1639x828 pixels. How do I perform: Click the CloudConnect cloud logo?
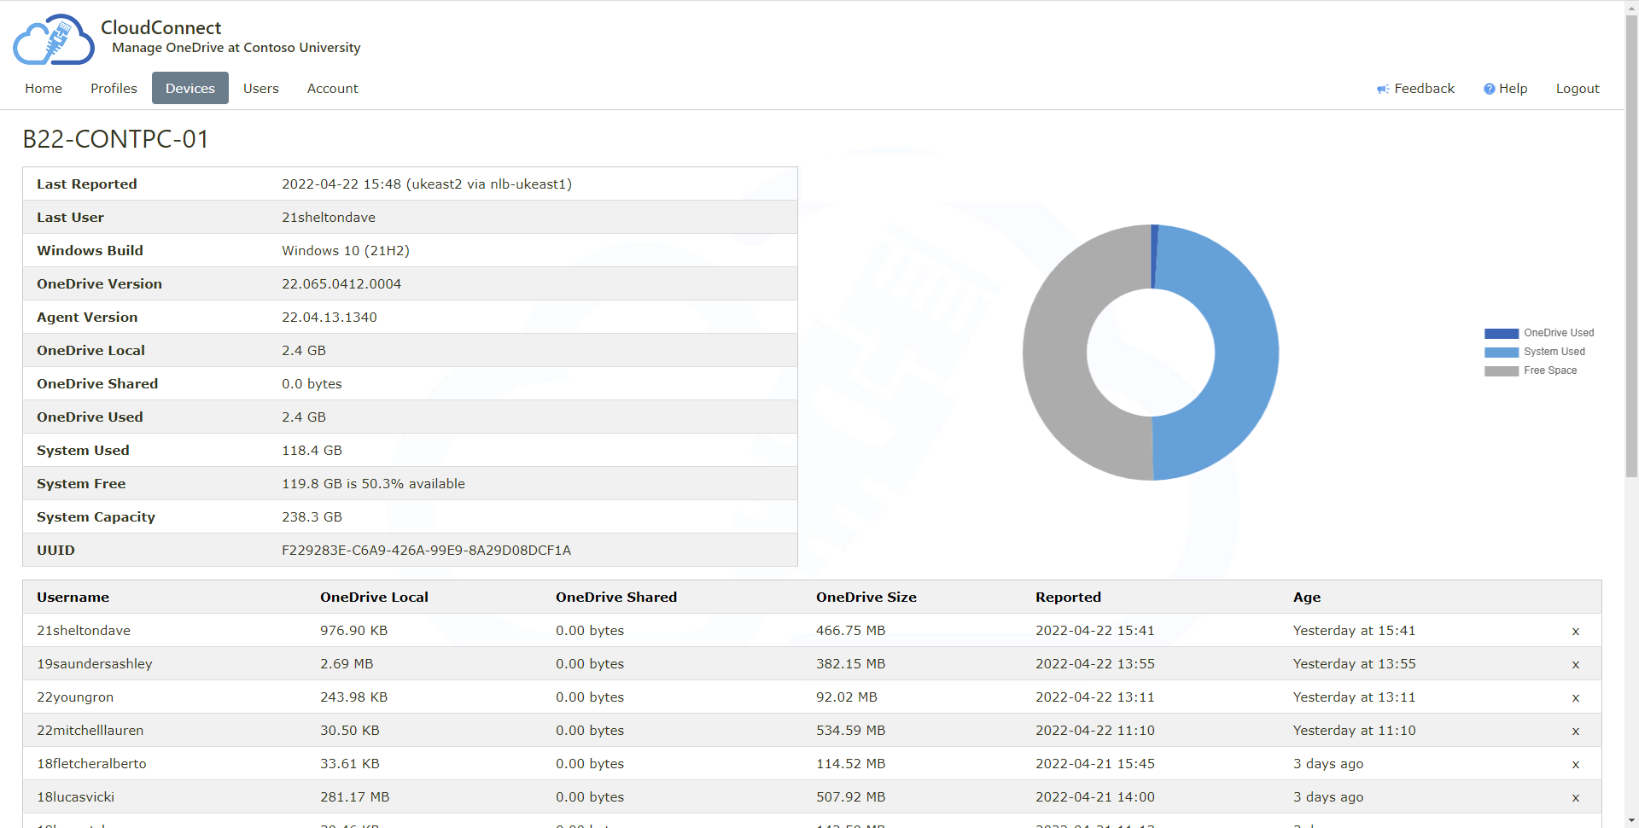click(x=53, y=40)
